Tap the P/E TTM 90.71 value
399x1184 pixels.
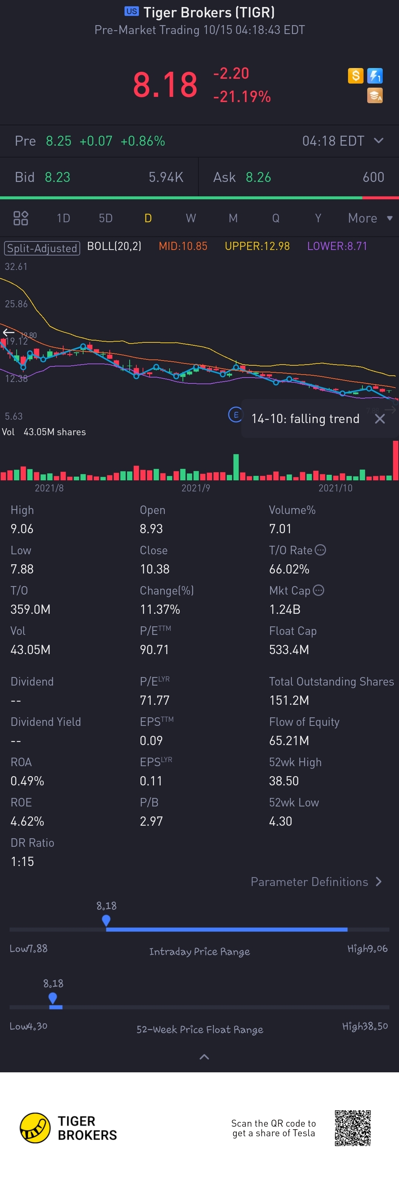pyautogui.click(x=154, y=649)
